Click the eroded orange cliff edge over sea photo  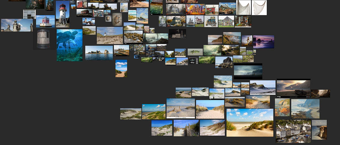[x=319, y=130]
